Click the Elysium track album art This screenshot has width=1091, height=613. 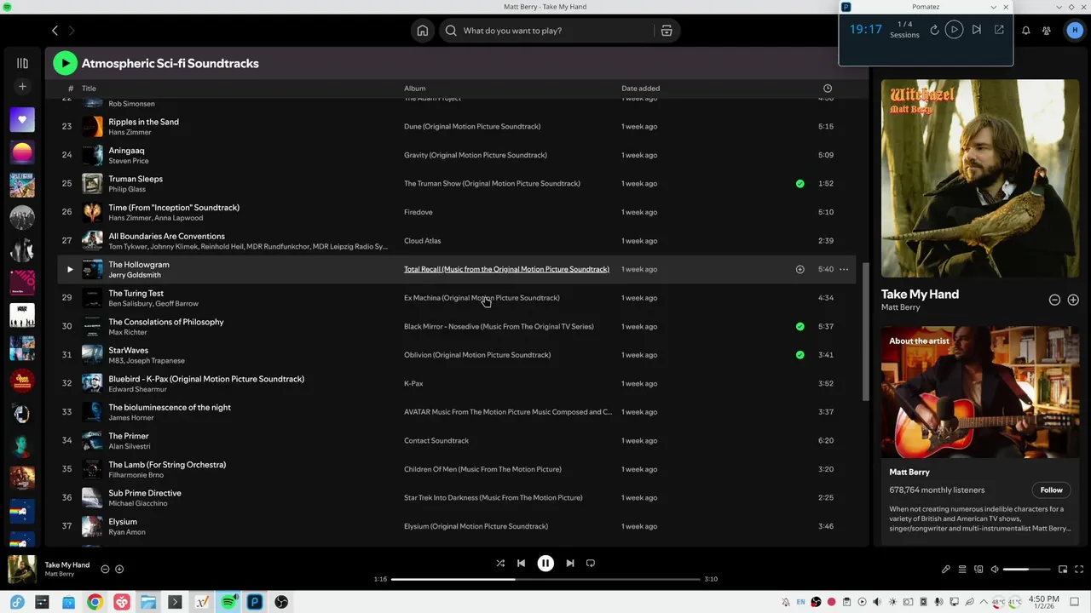92,526
